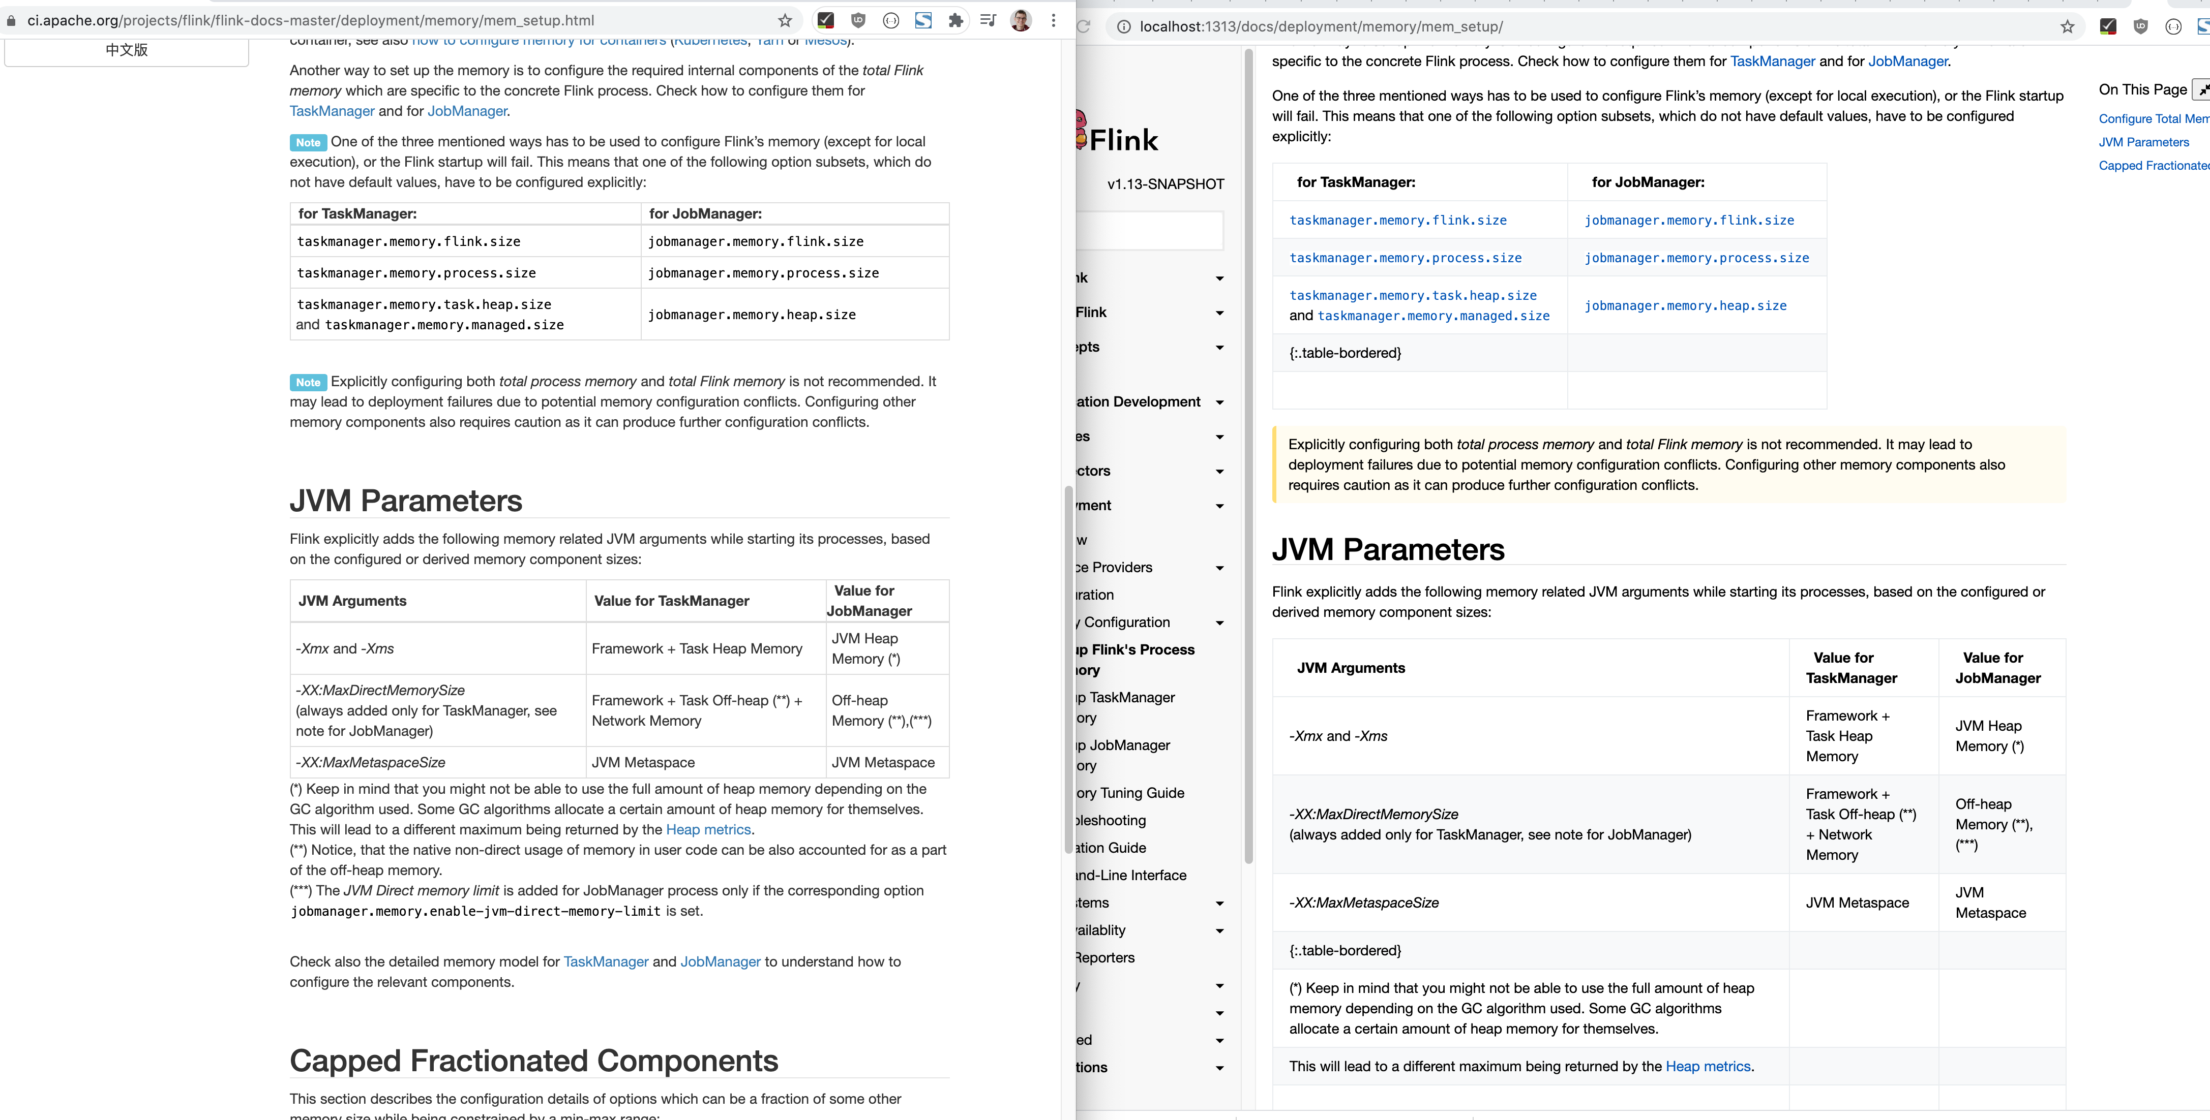
Task: Open the Chrome profile avatar
Action: [1020, 21]
